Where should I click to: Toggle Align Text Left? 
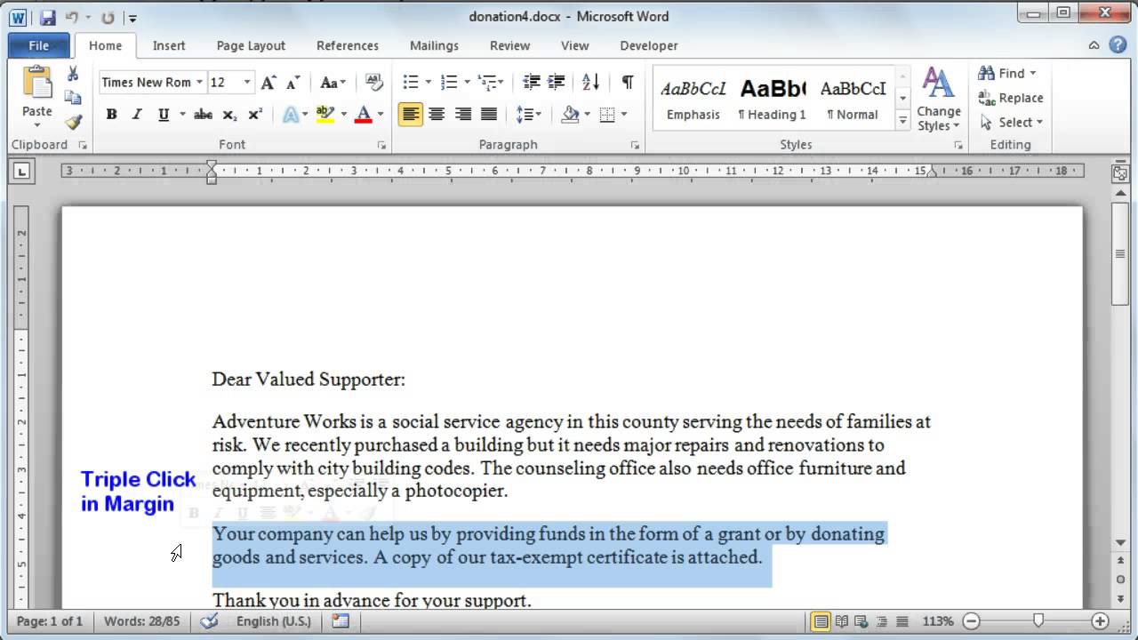(x=411, y=114)
